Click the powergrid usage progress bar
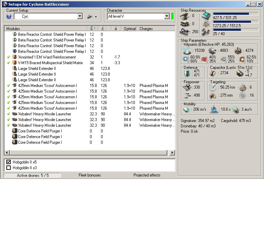The width and height of the screenshot is (264, 234). (236, 22)
